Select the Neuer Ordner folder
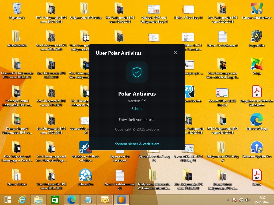The width and height of the screenshot is (274, 205). [x=17, y=177]
